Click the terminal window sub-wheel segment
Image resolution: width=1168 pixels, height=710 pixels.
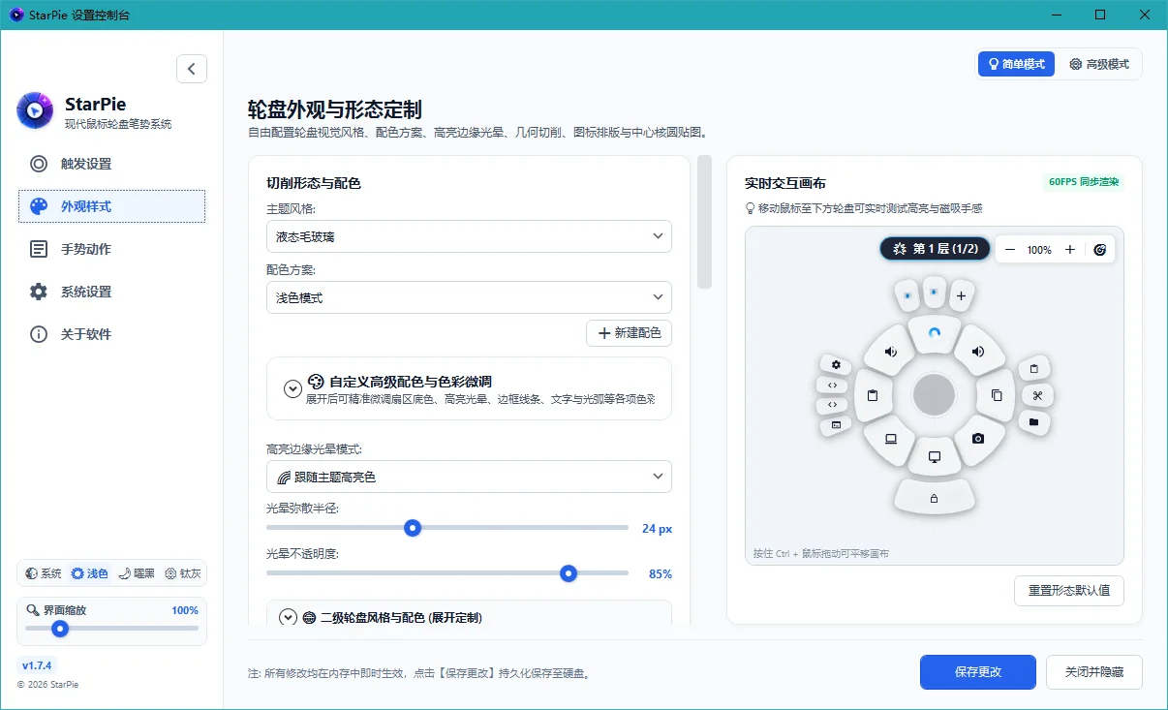pos(835,424)
